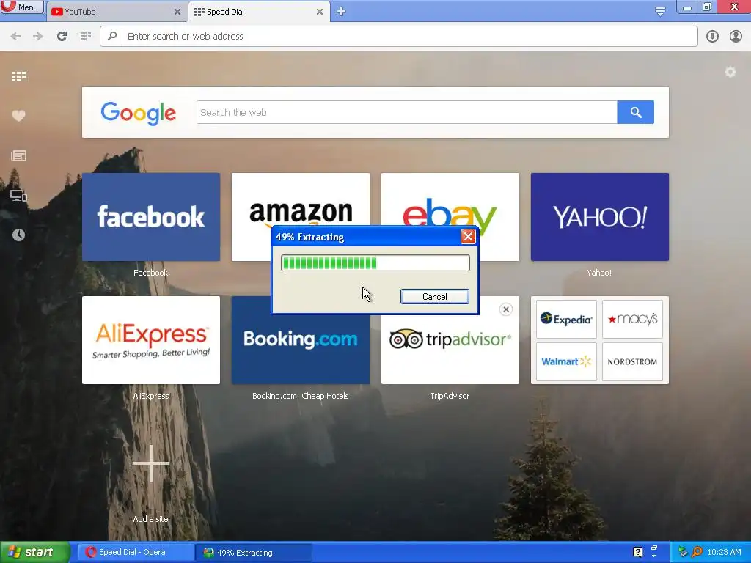Click the AliExpress label under tile
This screenshot has height=563, width=751.
151,396
